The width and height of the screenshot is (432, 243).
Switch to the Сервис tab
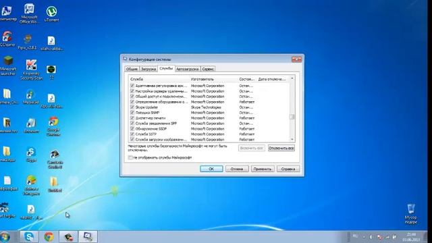point(208,69)
